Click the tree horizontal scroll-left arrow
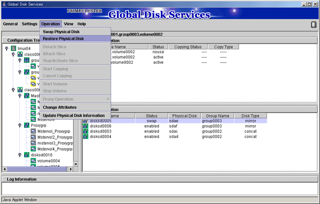The width and height of the screenshot is (320, 204). coord(5,169)
